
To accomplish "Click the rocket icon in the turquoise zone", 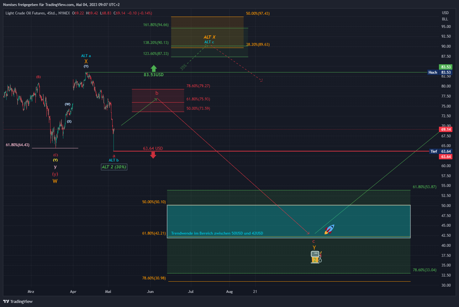I will [329, 229].
